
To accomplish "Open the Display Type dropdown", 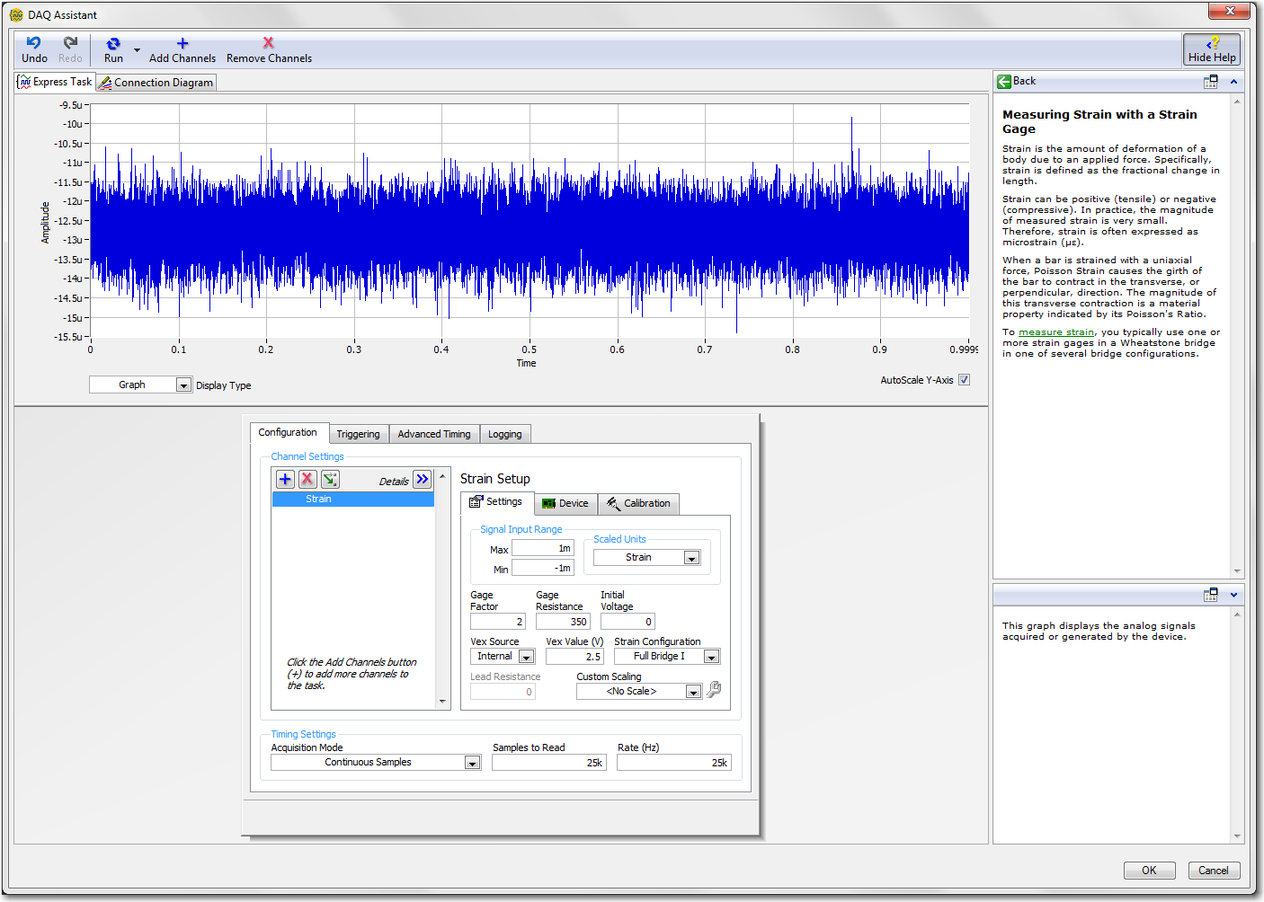I will (x=183, y=385).
